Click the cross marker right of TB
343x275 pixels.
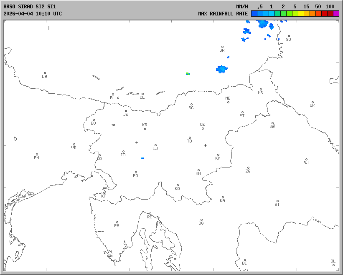click(x=205, y=145)
